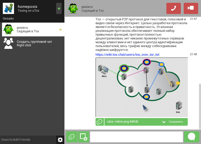Click the away status indicator next to posixru
The width and height of the screenshot is (201, 144).
61,30
